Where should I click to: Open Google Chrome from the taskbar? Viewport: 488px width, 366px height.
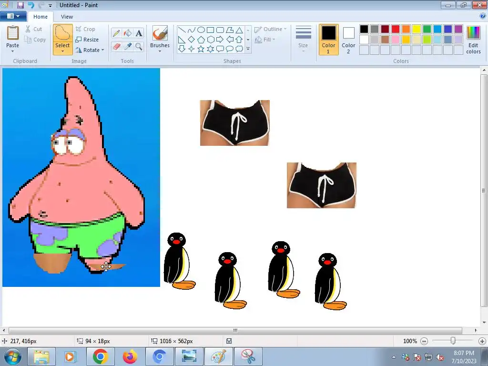[100, 356]
